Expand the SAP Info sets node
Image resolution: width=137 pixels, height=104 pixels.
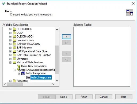[10, 48]
